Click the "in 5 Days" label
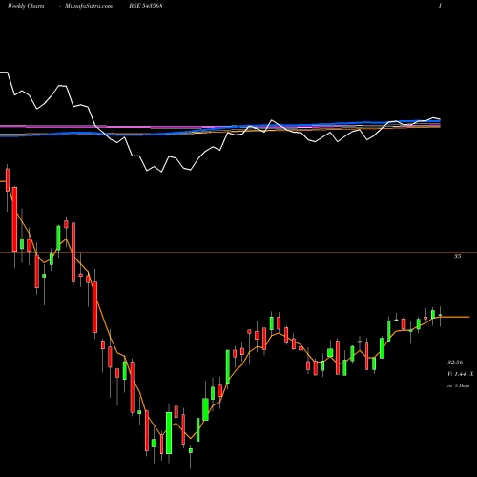 pyautogui.click(x=458, y=385)
